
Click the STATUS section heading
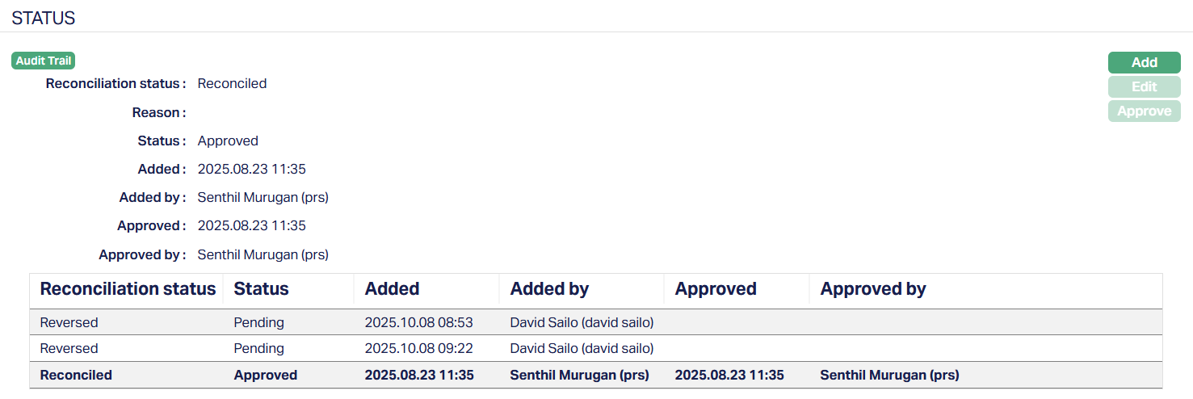pyautogui.click(x=44, y=18)
